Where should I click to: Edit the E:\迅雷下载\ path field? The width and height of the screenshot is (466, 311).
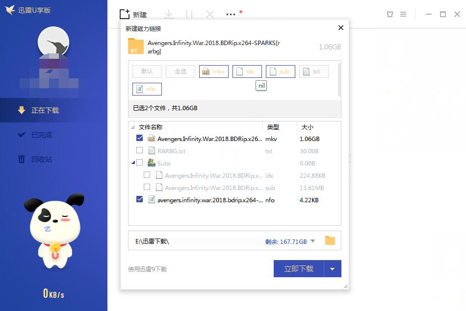(x=196, y=241)
